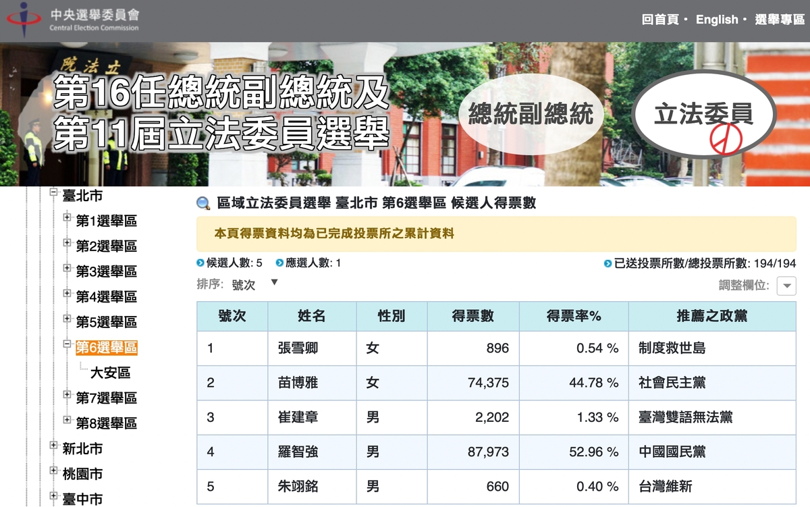Switch to English language link
The width and height of the screenshot is (810, 507).
(x=717, y=20)
